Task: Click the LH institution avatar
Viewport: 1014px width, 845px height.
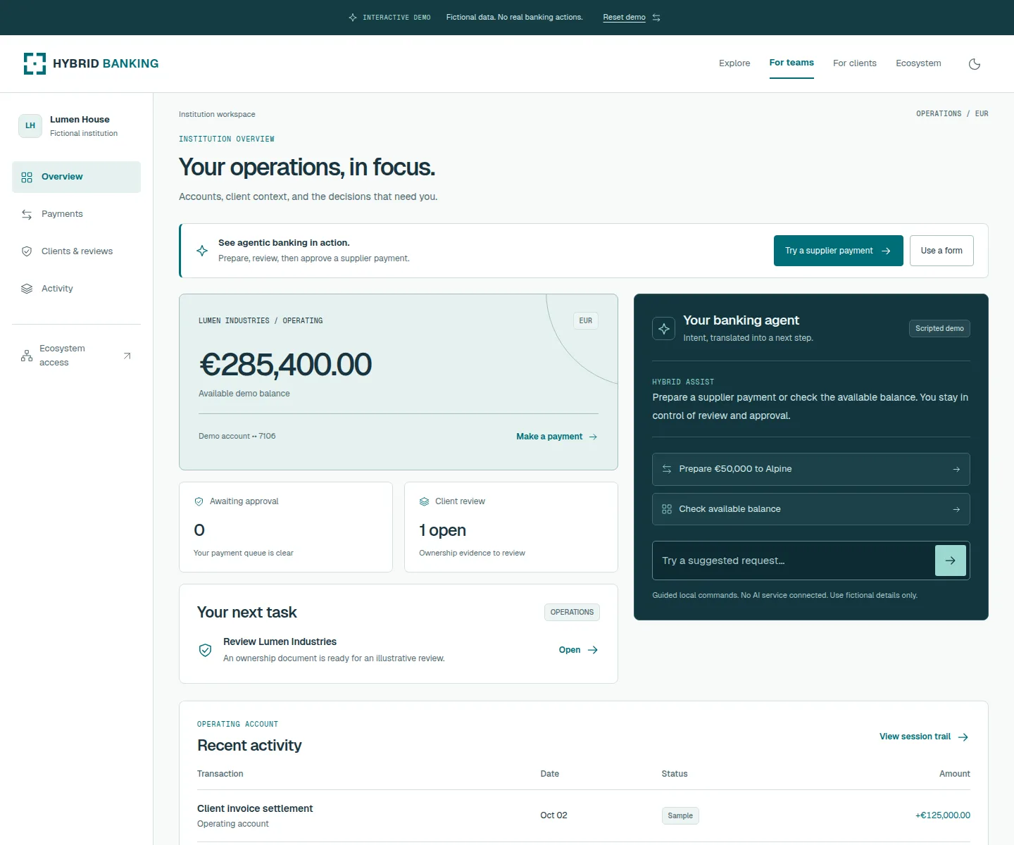Action: click(30, 126)
